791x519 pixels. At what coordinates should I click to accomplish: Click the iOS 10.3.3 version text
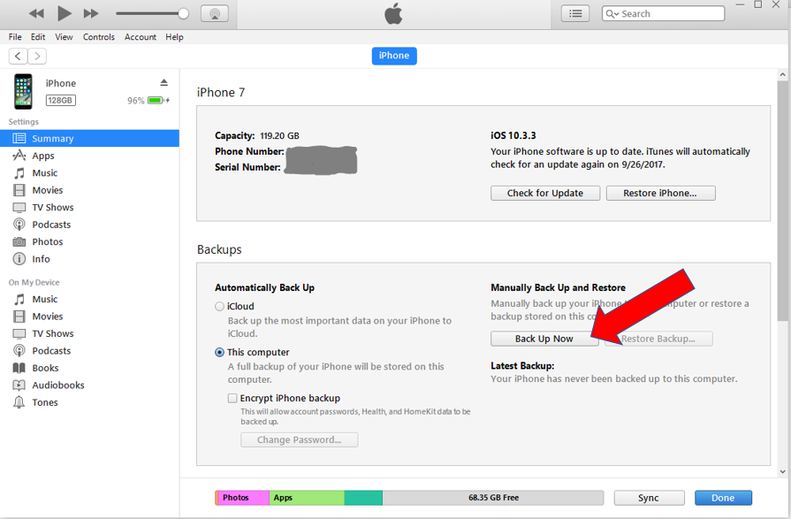pos(513,135)
